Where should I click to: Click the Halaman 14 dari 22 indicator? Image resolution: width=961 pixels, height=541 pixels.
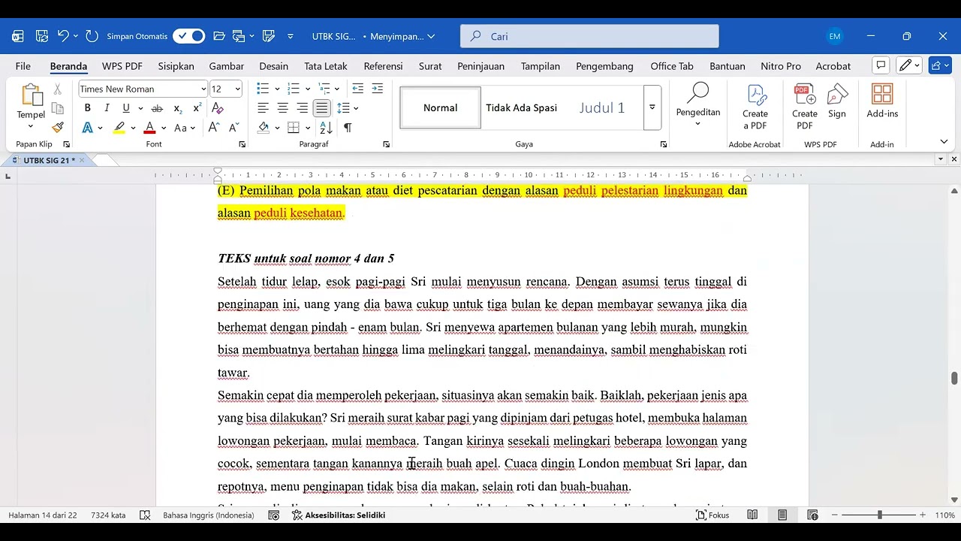pos(43,515)
